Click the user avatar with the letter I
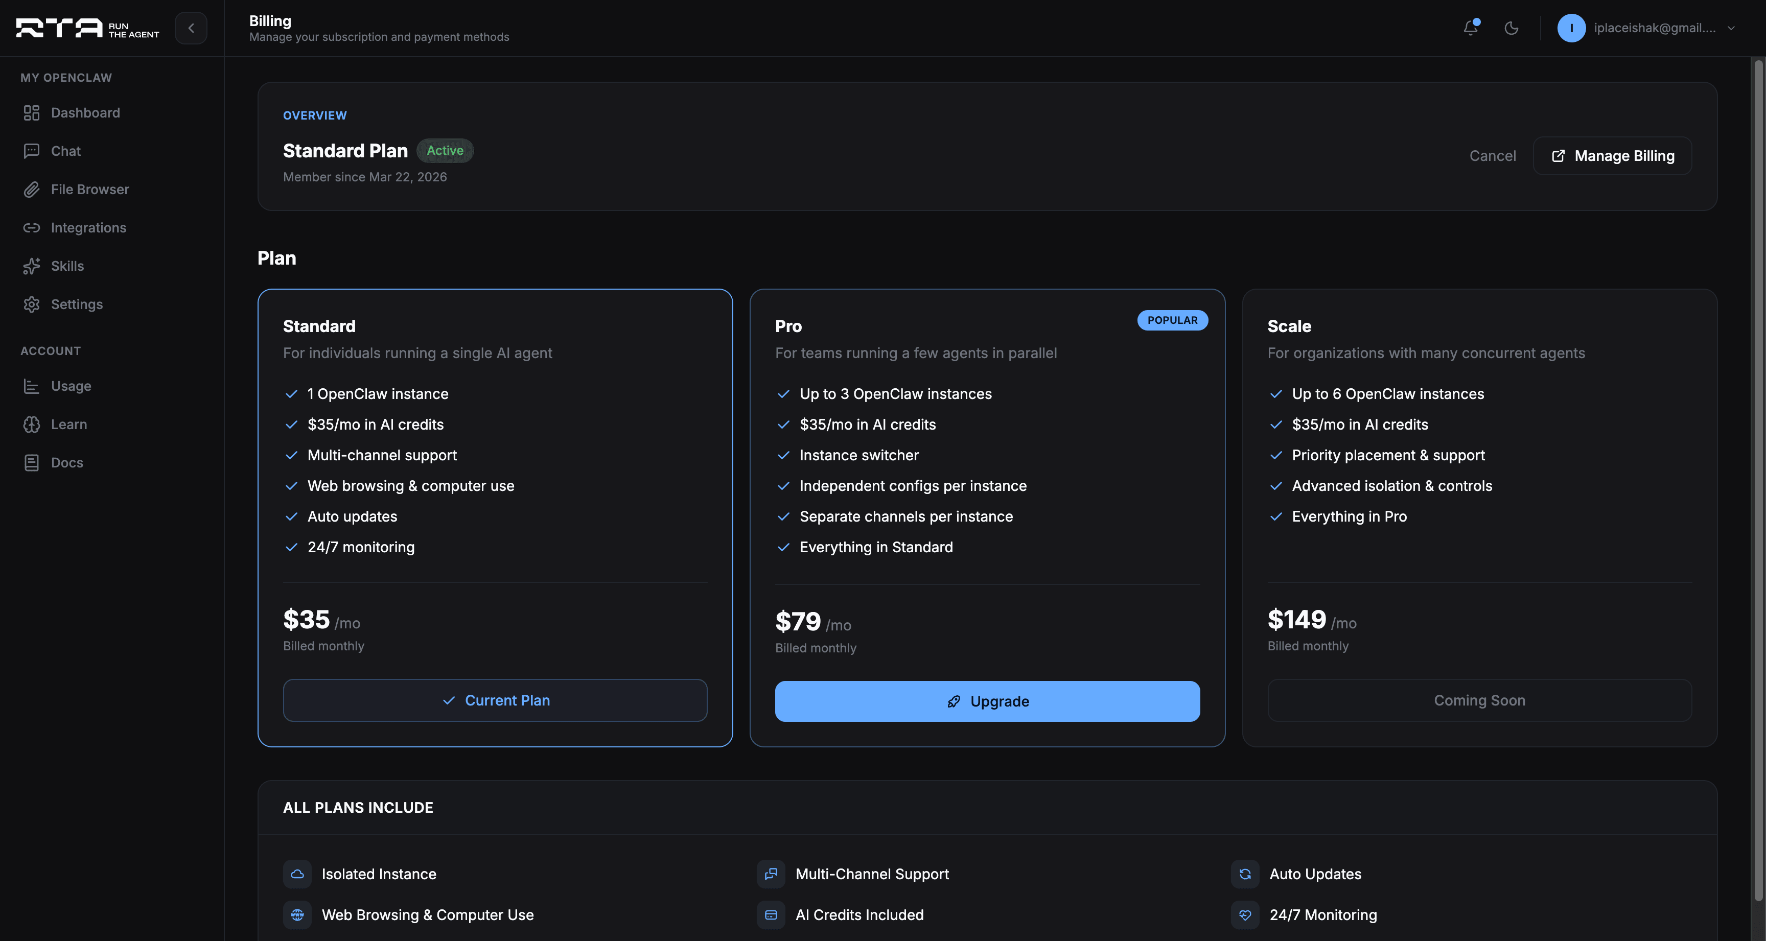This screenshot has width=1766, height=941. (1571, 28)
